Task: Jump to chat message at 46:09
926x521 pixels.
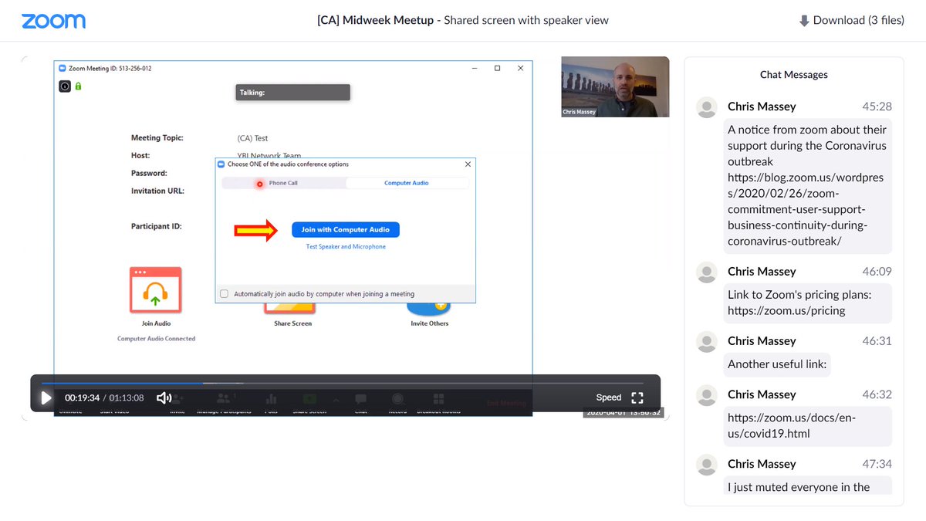Action: (x=877, y=272)
